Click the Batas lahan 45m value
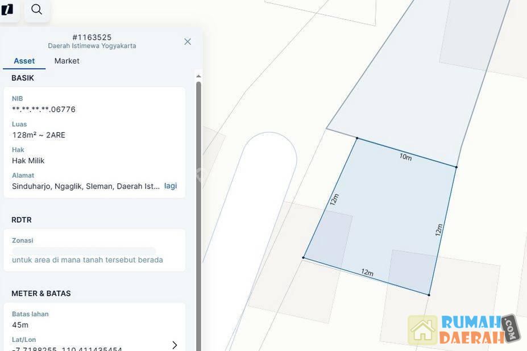The image size is (527, 351). click(20, 325)
